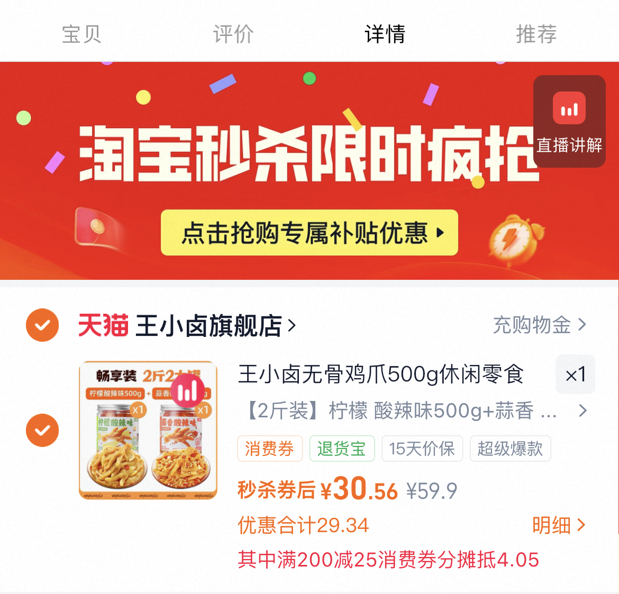Screen dimensions: 619x594
Task: Switch to the 推荐 tab
Action: (x=536, y=34)
